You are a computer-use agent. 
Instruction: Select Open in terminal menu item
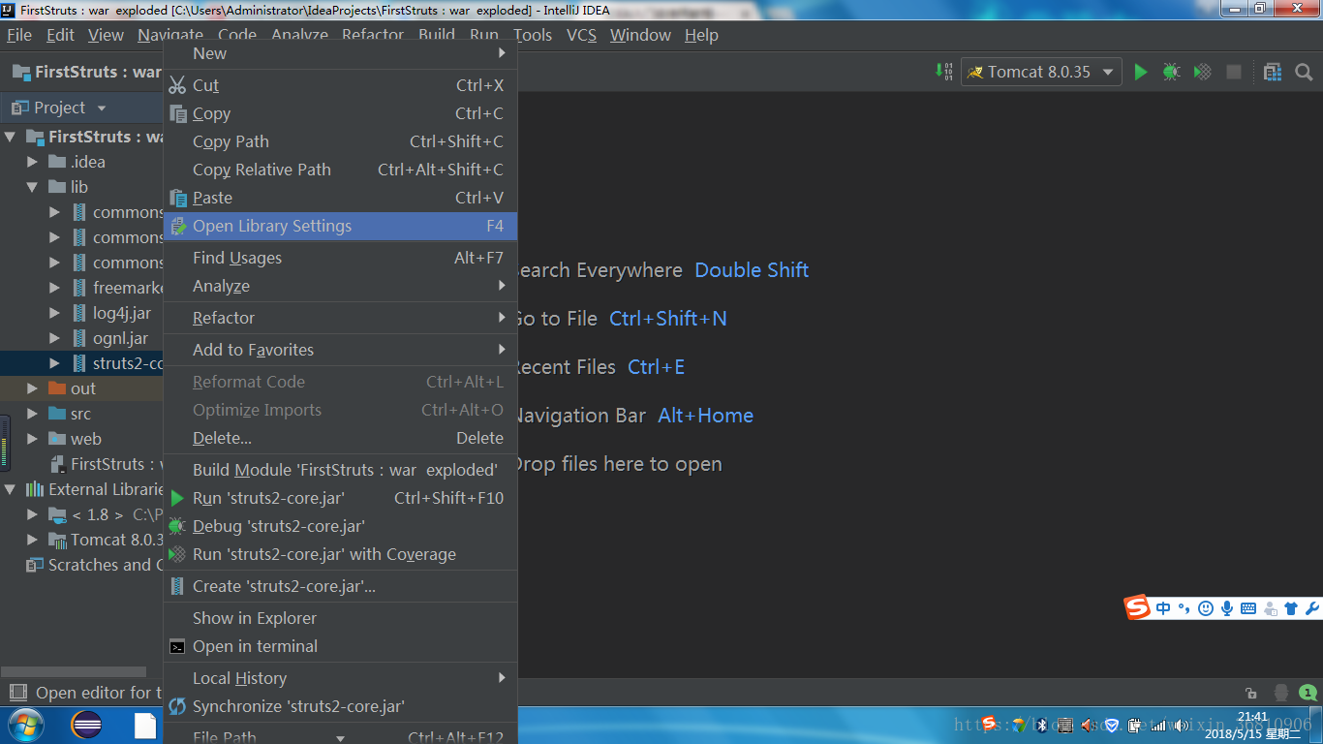[340, 646]
